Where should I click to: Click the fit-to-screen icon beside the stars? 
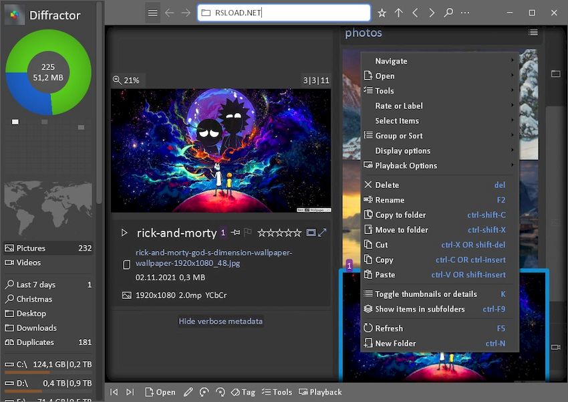(x=311, y=232)
